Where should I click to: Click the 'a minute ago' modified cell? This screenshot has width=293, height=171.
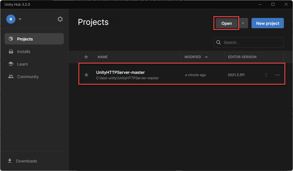click(195, 75)
